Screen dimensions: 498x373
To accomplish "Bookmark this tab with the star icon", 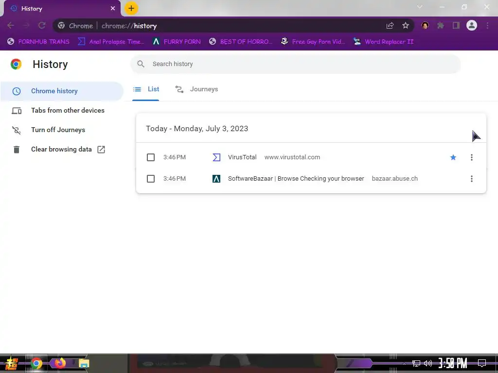I will coord(406,26).
